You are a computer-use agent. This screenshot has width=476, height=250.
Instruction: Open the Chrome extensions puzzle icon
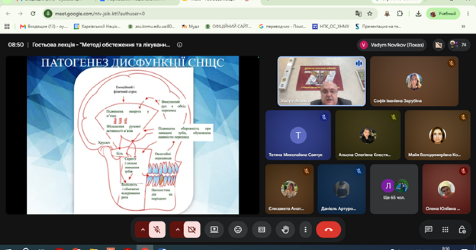[400, 14]
